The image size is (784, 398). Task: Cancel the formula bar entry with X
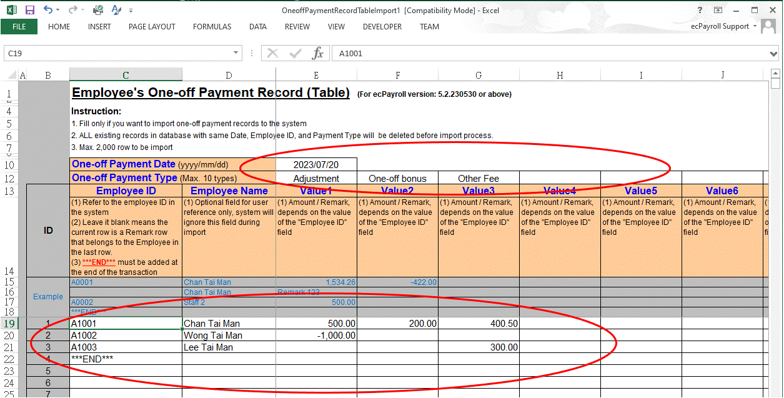(272, 53)
